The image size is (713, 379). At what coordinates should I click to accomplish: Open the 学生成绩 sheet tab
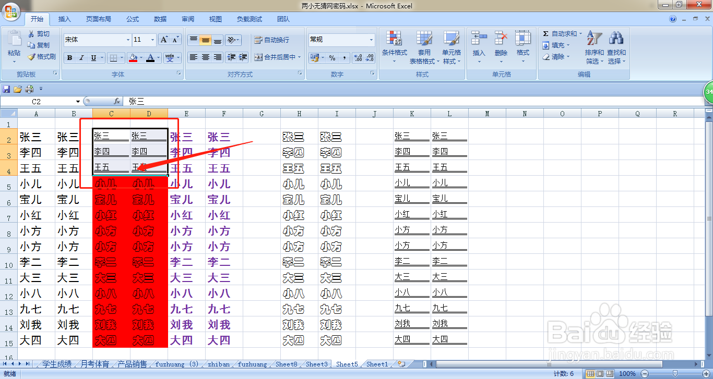pos(57,364)
